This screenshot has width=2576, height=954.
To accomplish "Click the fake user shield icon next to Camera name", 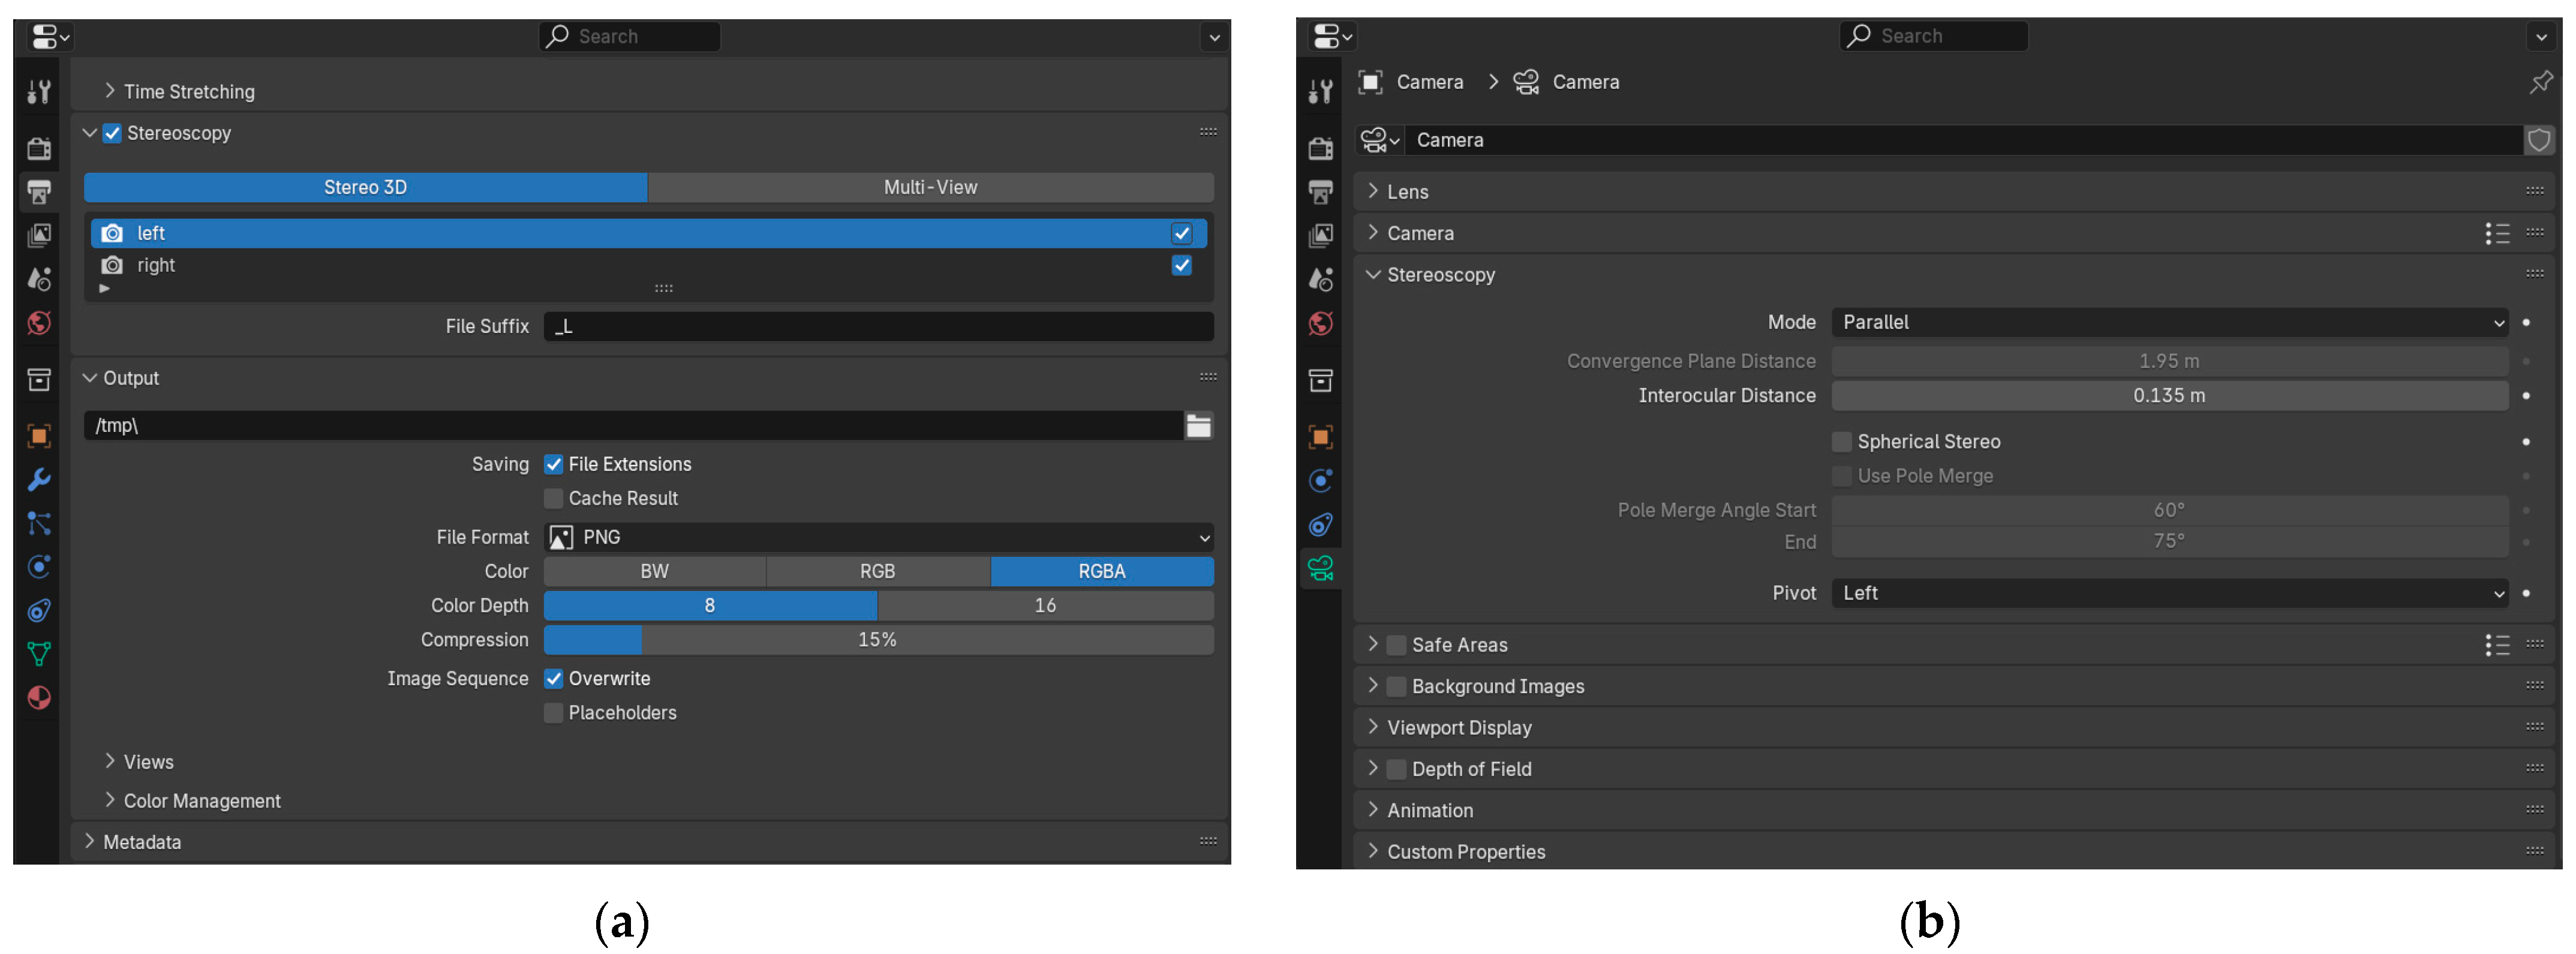I will (2538, 140).
